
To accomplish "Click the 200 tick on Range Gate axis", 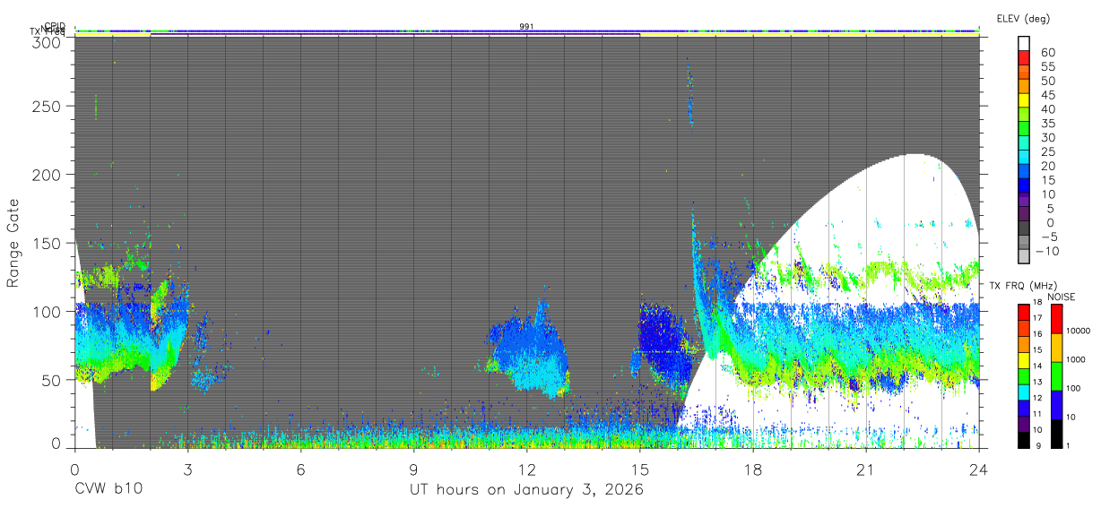I will point(47,175).
